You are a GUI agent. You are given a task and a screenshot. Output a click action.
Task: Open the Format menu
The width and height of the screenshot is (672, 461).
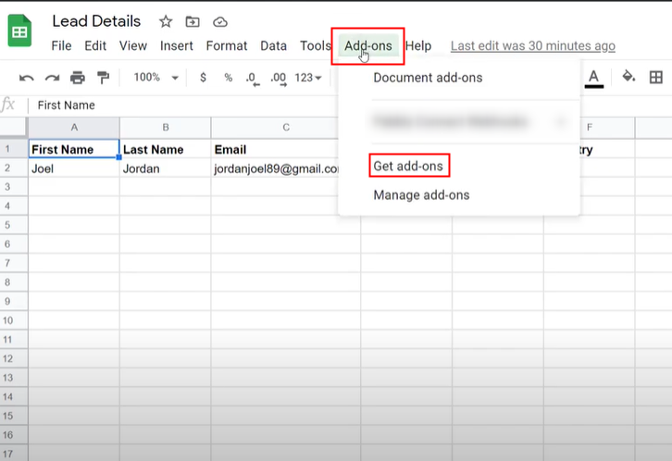(x=226, y=46)
